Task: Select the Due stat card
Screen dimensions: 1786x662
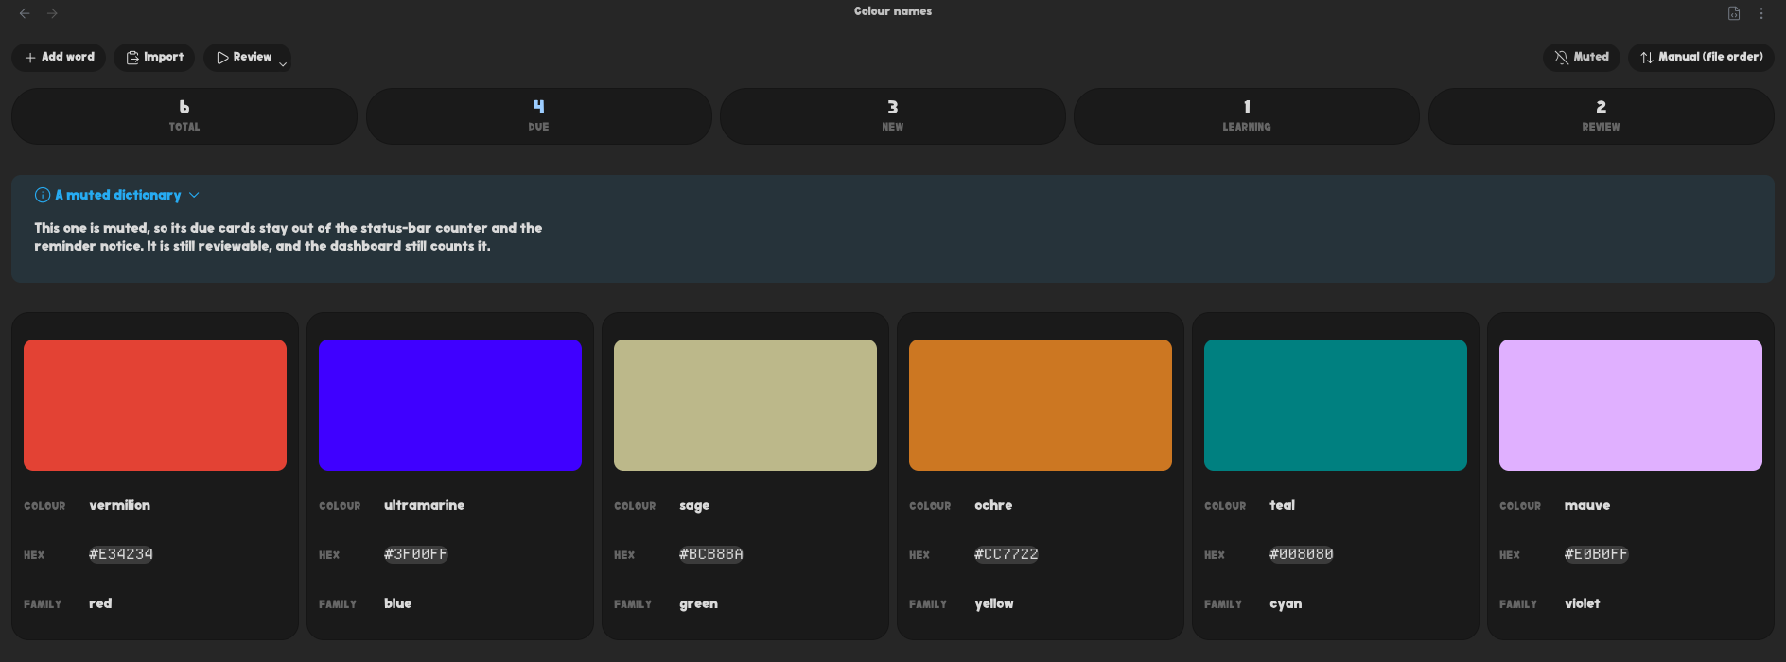Action: [x=538, y=116]
